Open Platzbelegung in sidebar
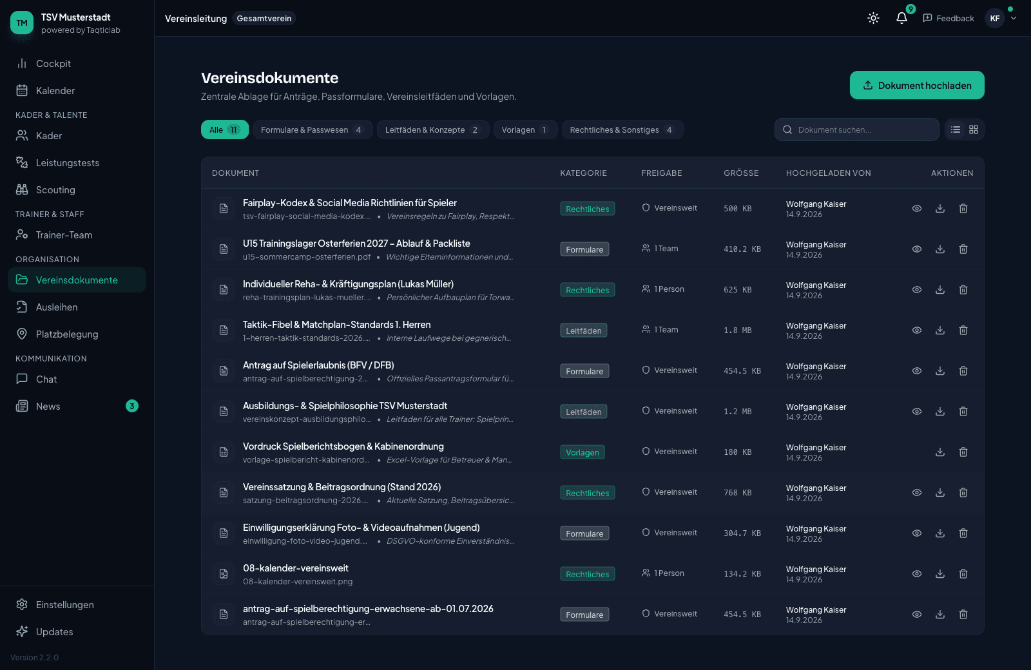This screenshot has width=1031, height=670. click(77, 334)
